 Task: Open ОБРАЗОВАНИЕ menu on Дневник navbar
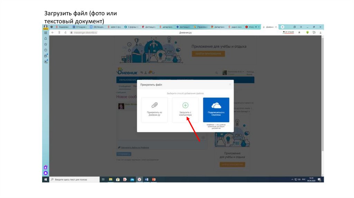pos(128,80)
